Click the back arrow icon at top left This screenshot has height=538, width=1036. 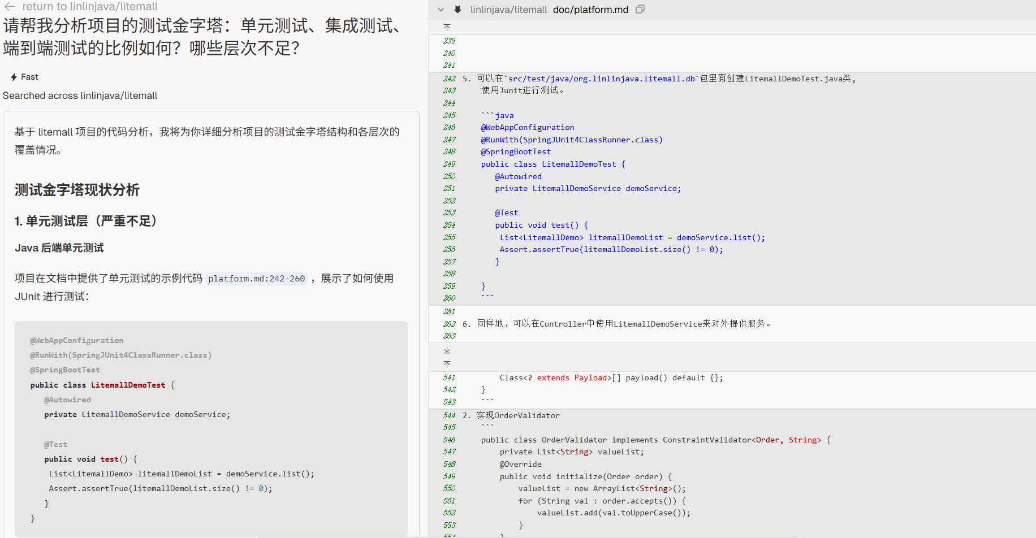(x=10, y=6)
